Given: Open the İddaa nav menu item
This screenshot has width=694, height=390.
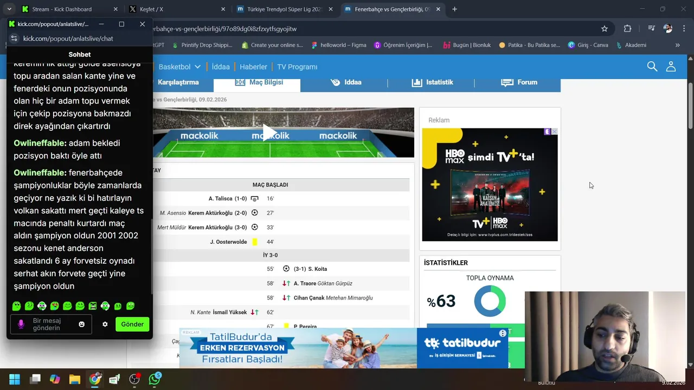Looking at the screenshot, I should [221, 67].
